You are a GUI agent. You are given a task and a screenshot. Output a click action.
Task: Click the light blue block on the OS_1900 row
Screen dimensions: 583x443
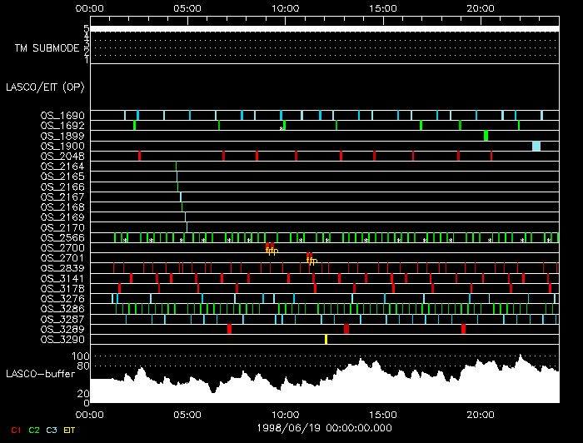536,146
